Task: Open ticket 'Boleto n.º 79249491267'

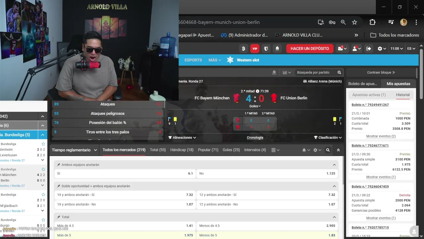Action: pyautogui.click(x=370, y=105)
